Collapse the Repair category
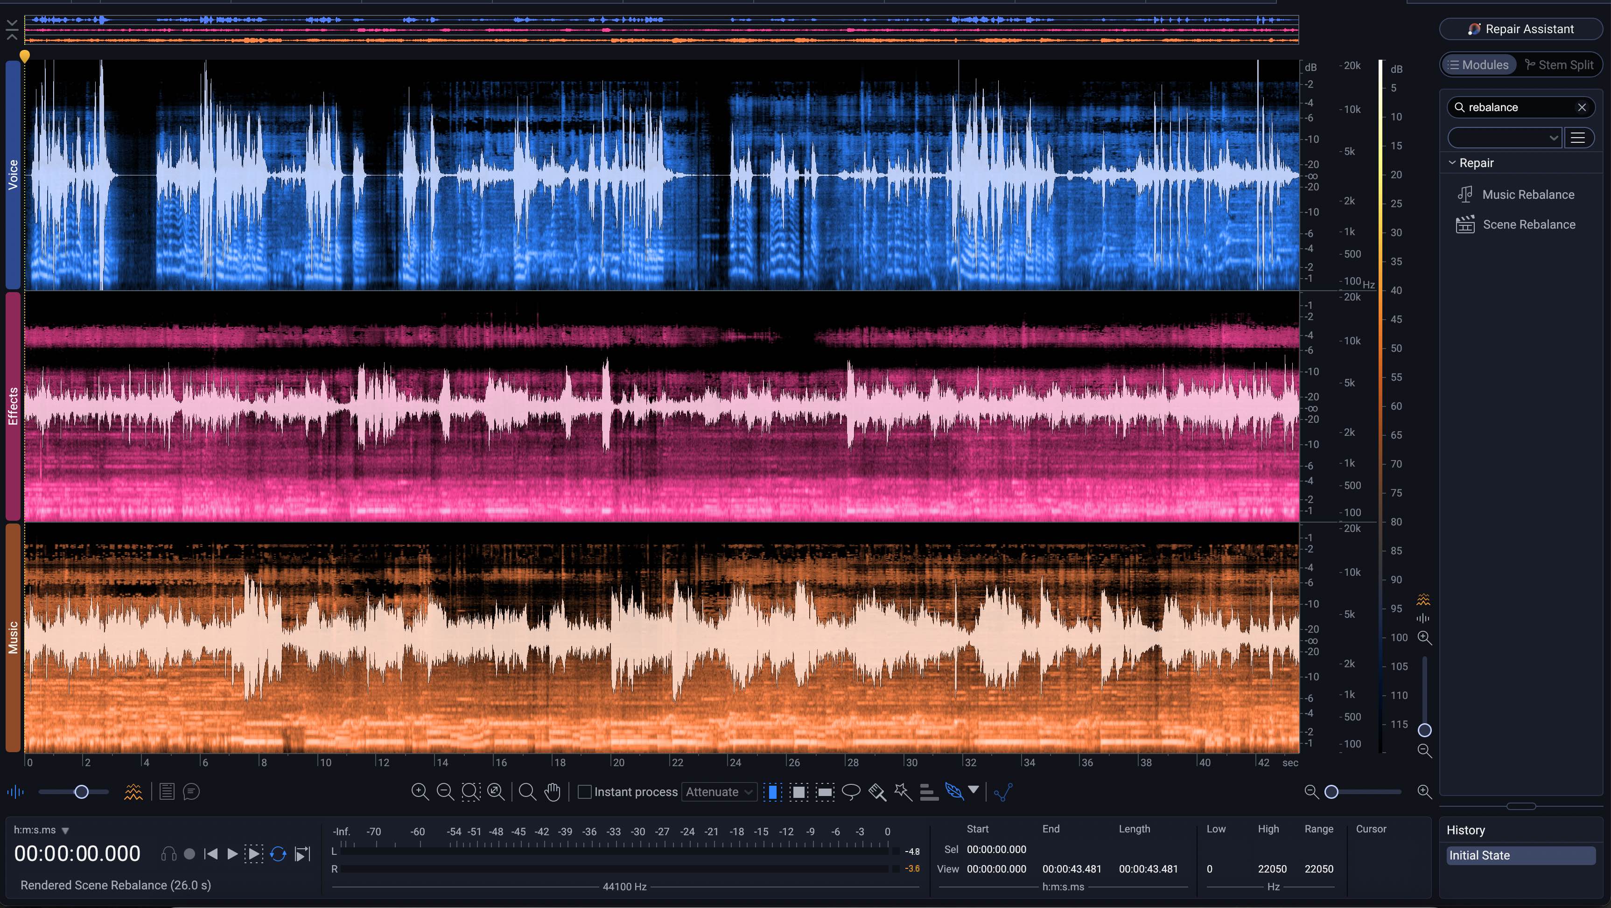Screen dimensions: 1611x908 1453,162
